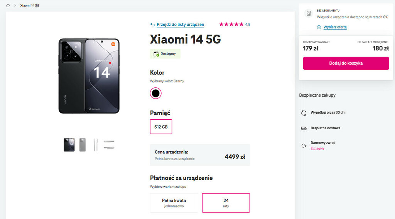This screenshot has width=395, height=219.
Task: Click the 30-day trial refresh icon
Action: click(304, 113)
